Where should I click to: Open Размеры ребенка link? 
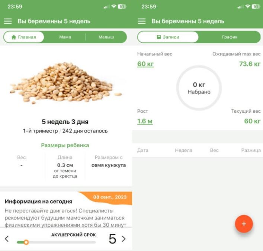tap(65, 145)
